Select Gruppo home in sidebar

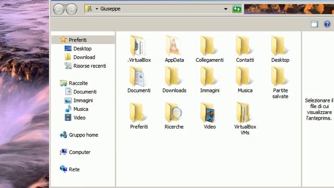pyautogui.click(x=83, y=135)
